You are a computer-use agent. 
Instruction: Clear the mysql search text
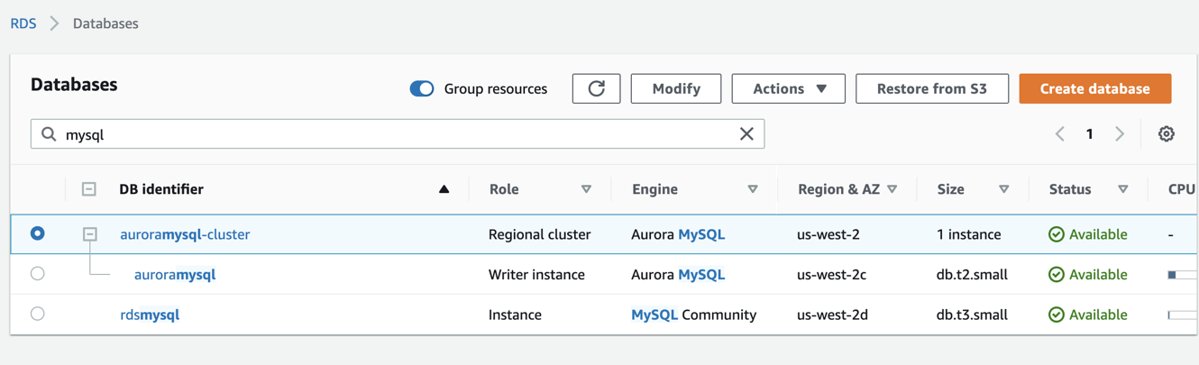[x=746, y=134]
